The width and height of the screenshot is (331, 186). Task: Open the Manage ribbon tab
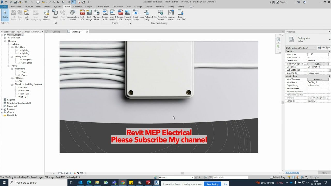coord(138,7)
